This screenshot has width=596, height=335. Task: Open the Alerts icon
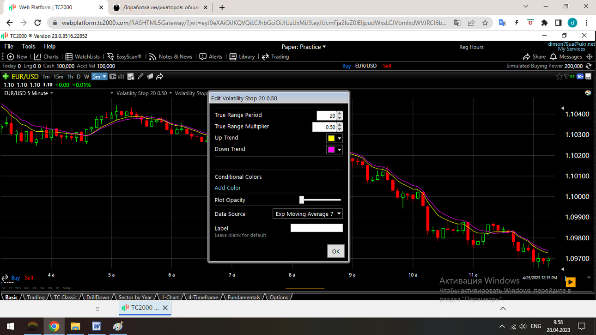point(203,56)
